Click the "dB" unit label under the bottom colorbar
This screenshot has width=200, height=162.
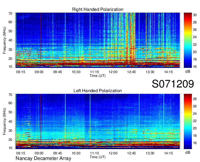coord(188,152)
